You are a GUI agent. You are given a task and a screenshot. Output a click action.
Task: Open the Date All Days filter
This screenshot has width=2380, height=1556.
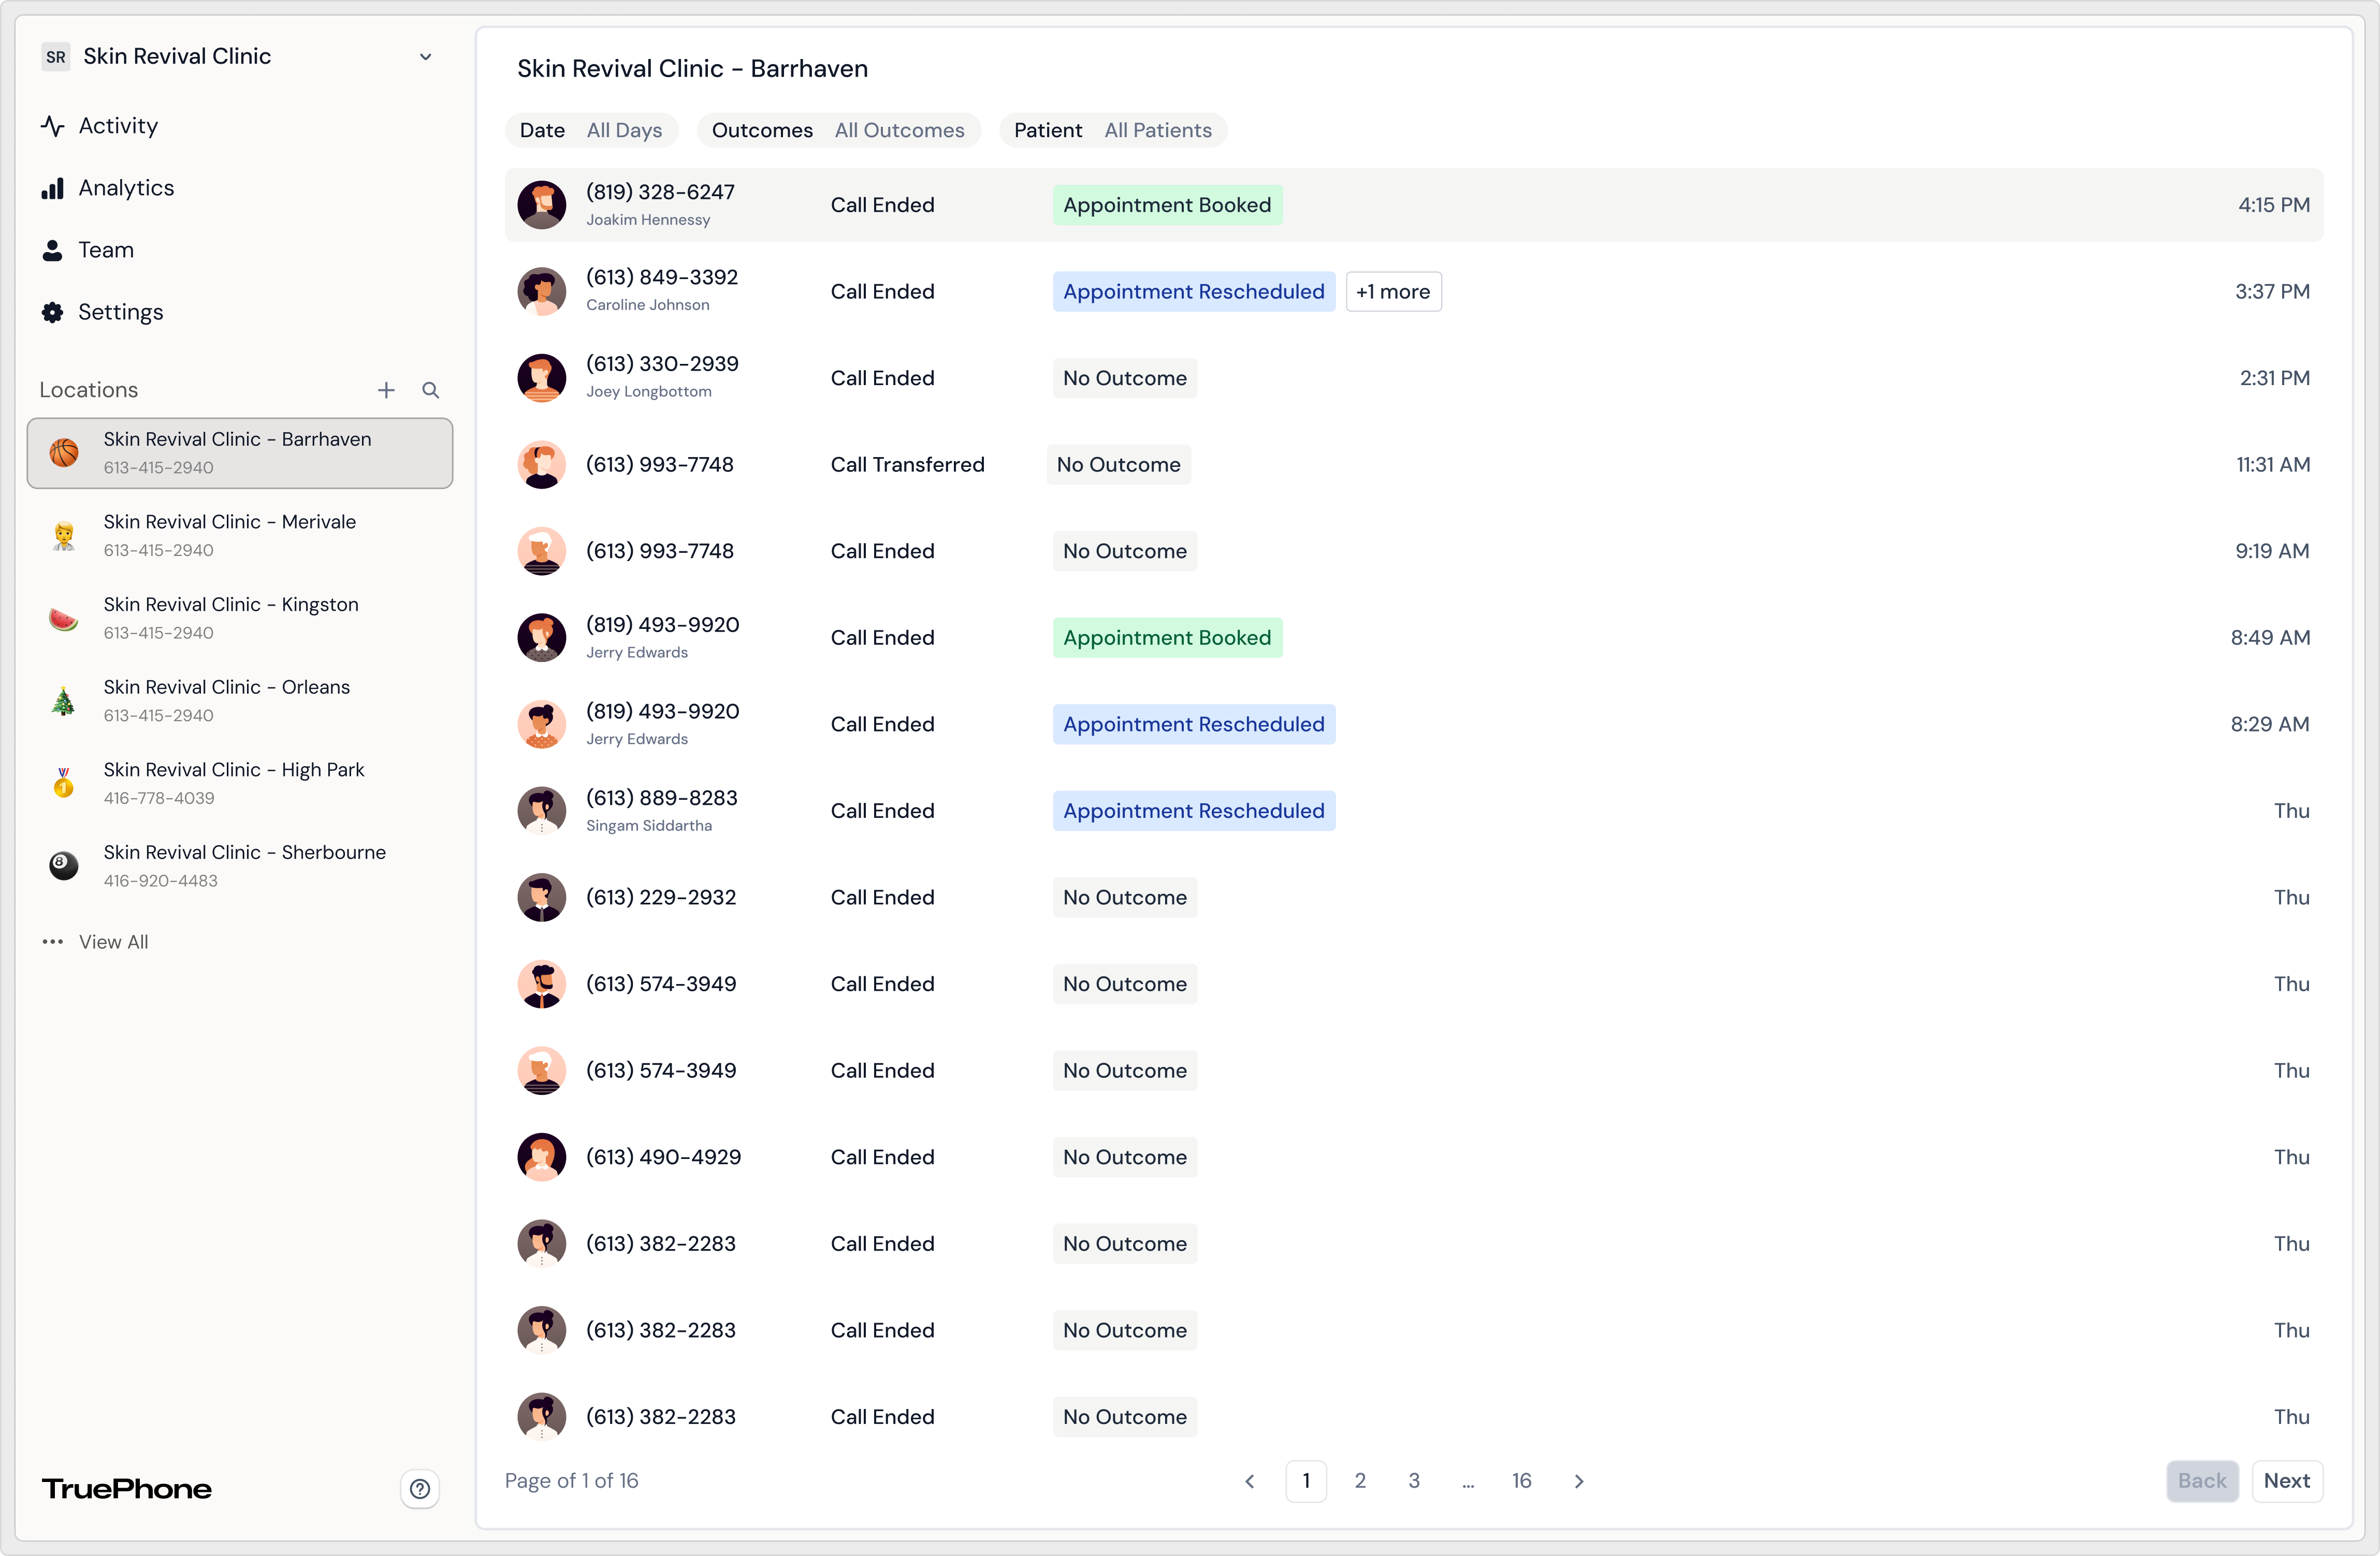(x=591, y=130)
